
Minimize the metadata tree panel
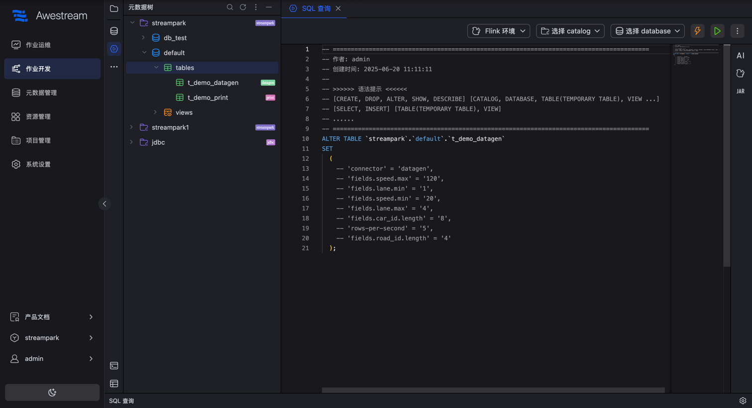(x=269, y=7)
